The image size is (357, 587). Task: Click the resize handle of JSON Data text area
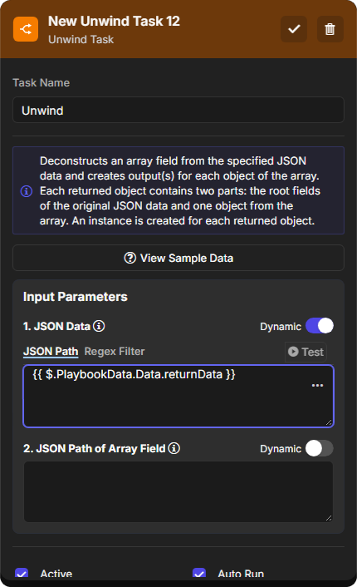pos(329,422)
